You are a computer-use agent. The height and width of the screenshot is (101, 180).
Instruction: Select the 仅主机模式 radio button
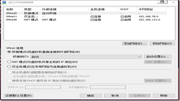tap(9, 66)
